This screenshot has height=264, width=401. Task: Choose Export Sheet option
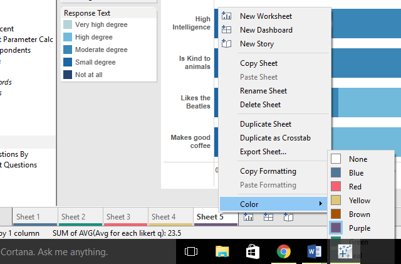click(263, 152)
